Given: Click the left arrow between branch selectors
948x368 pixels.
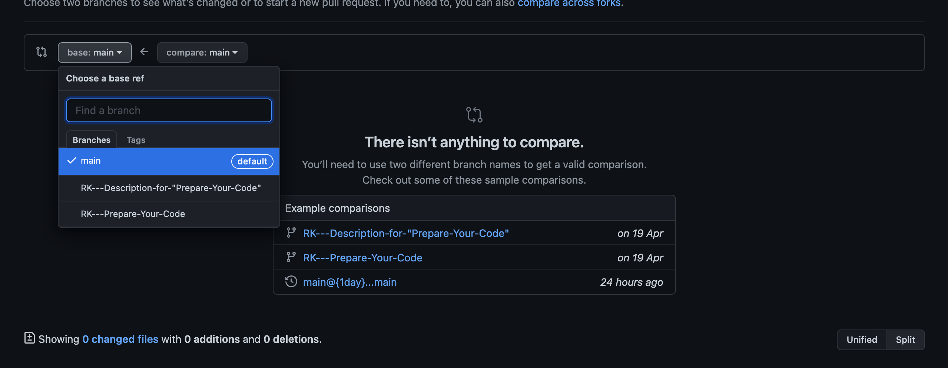Looking at the screenshot, I should [x=144, y=52].
